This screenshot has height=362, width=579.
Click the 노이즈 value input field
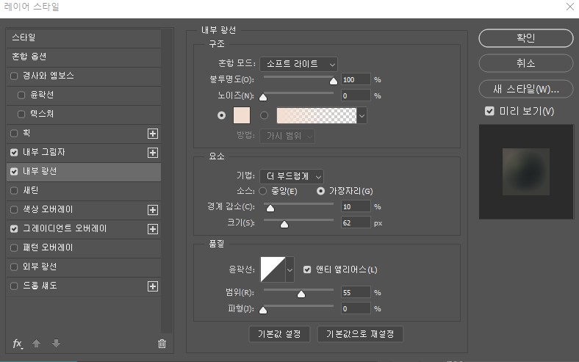click(x=356, y=96)
